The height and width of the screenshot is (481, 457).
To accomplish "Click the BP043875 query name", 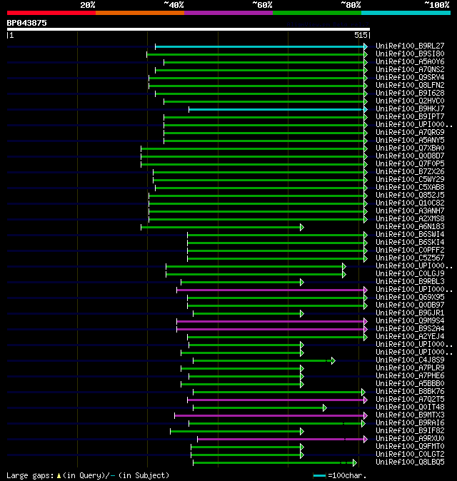I will tap(26, 23).
